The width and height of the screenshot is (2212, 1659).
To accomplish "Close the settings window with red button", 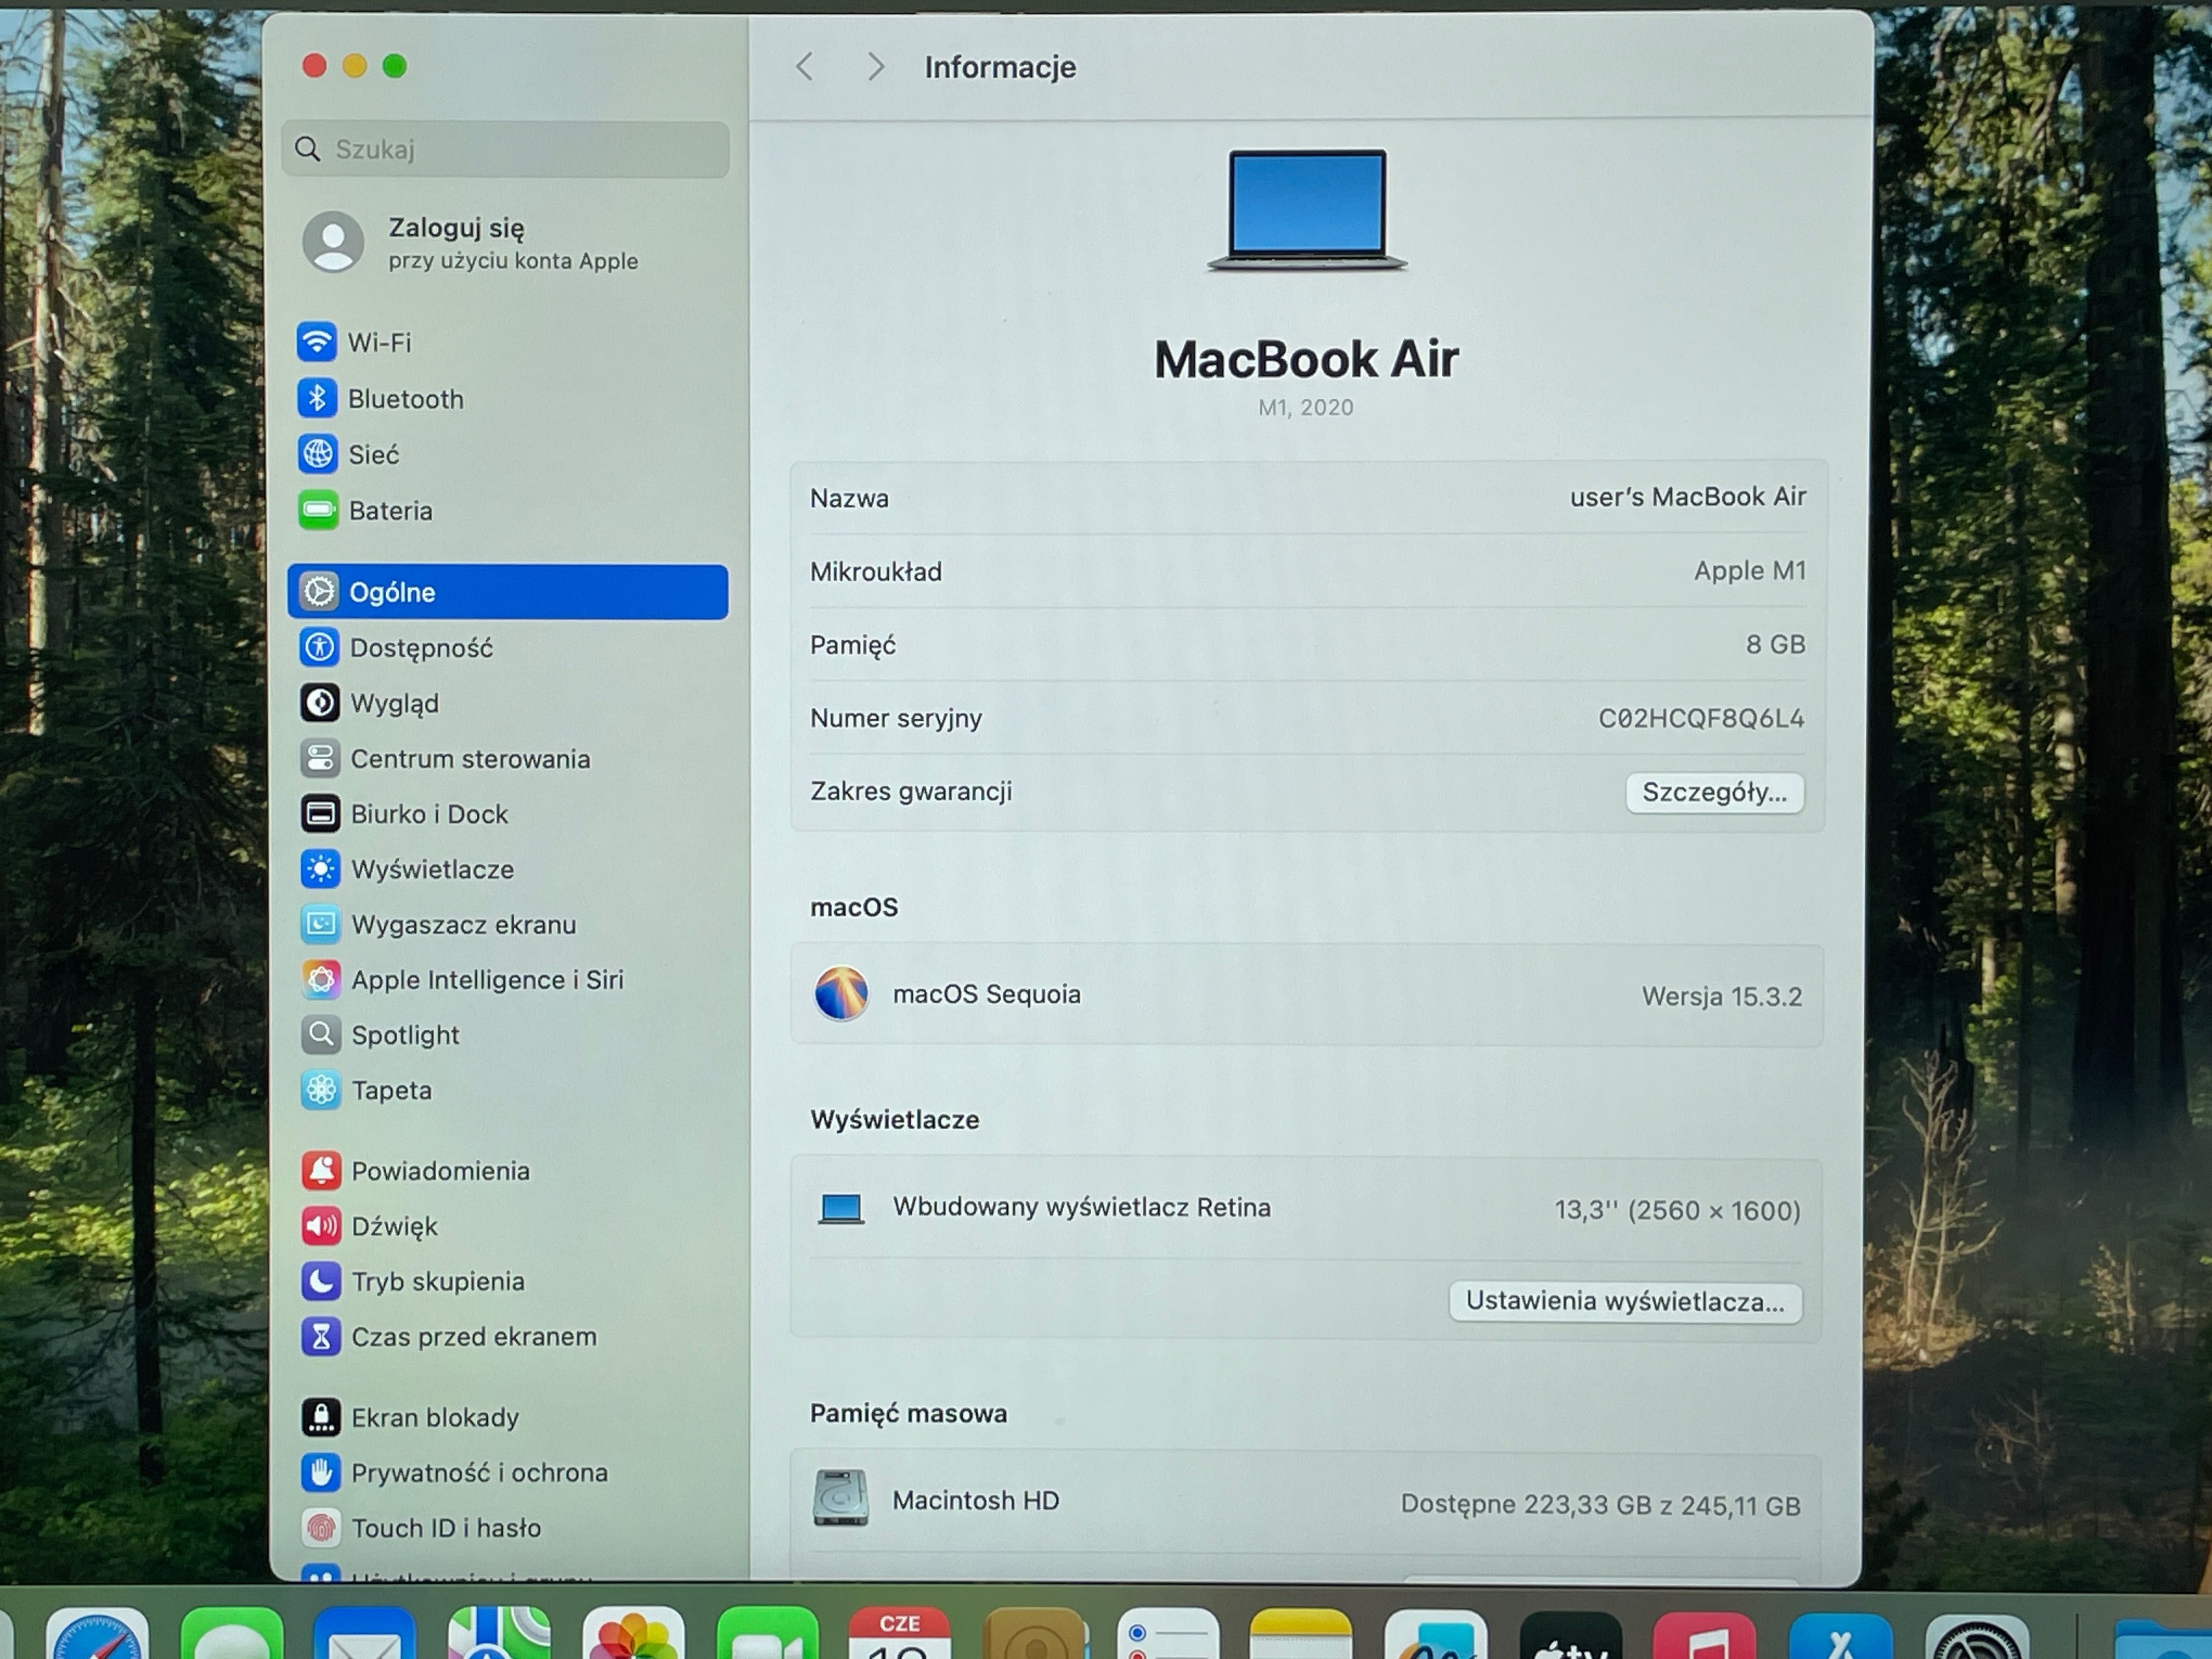I will point(314,66).
